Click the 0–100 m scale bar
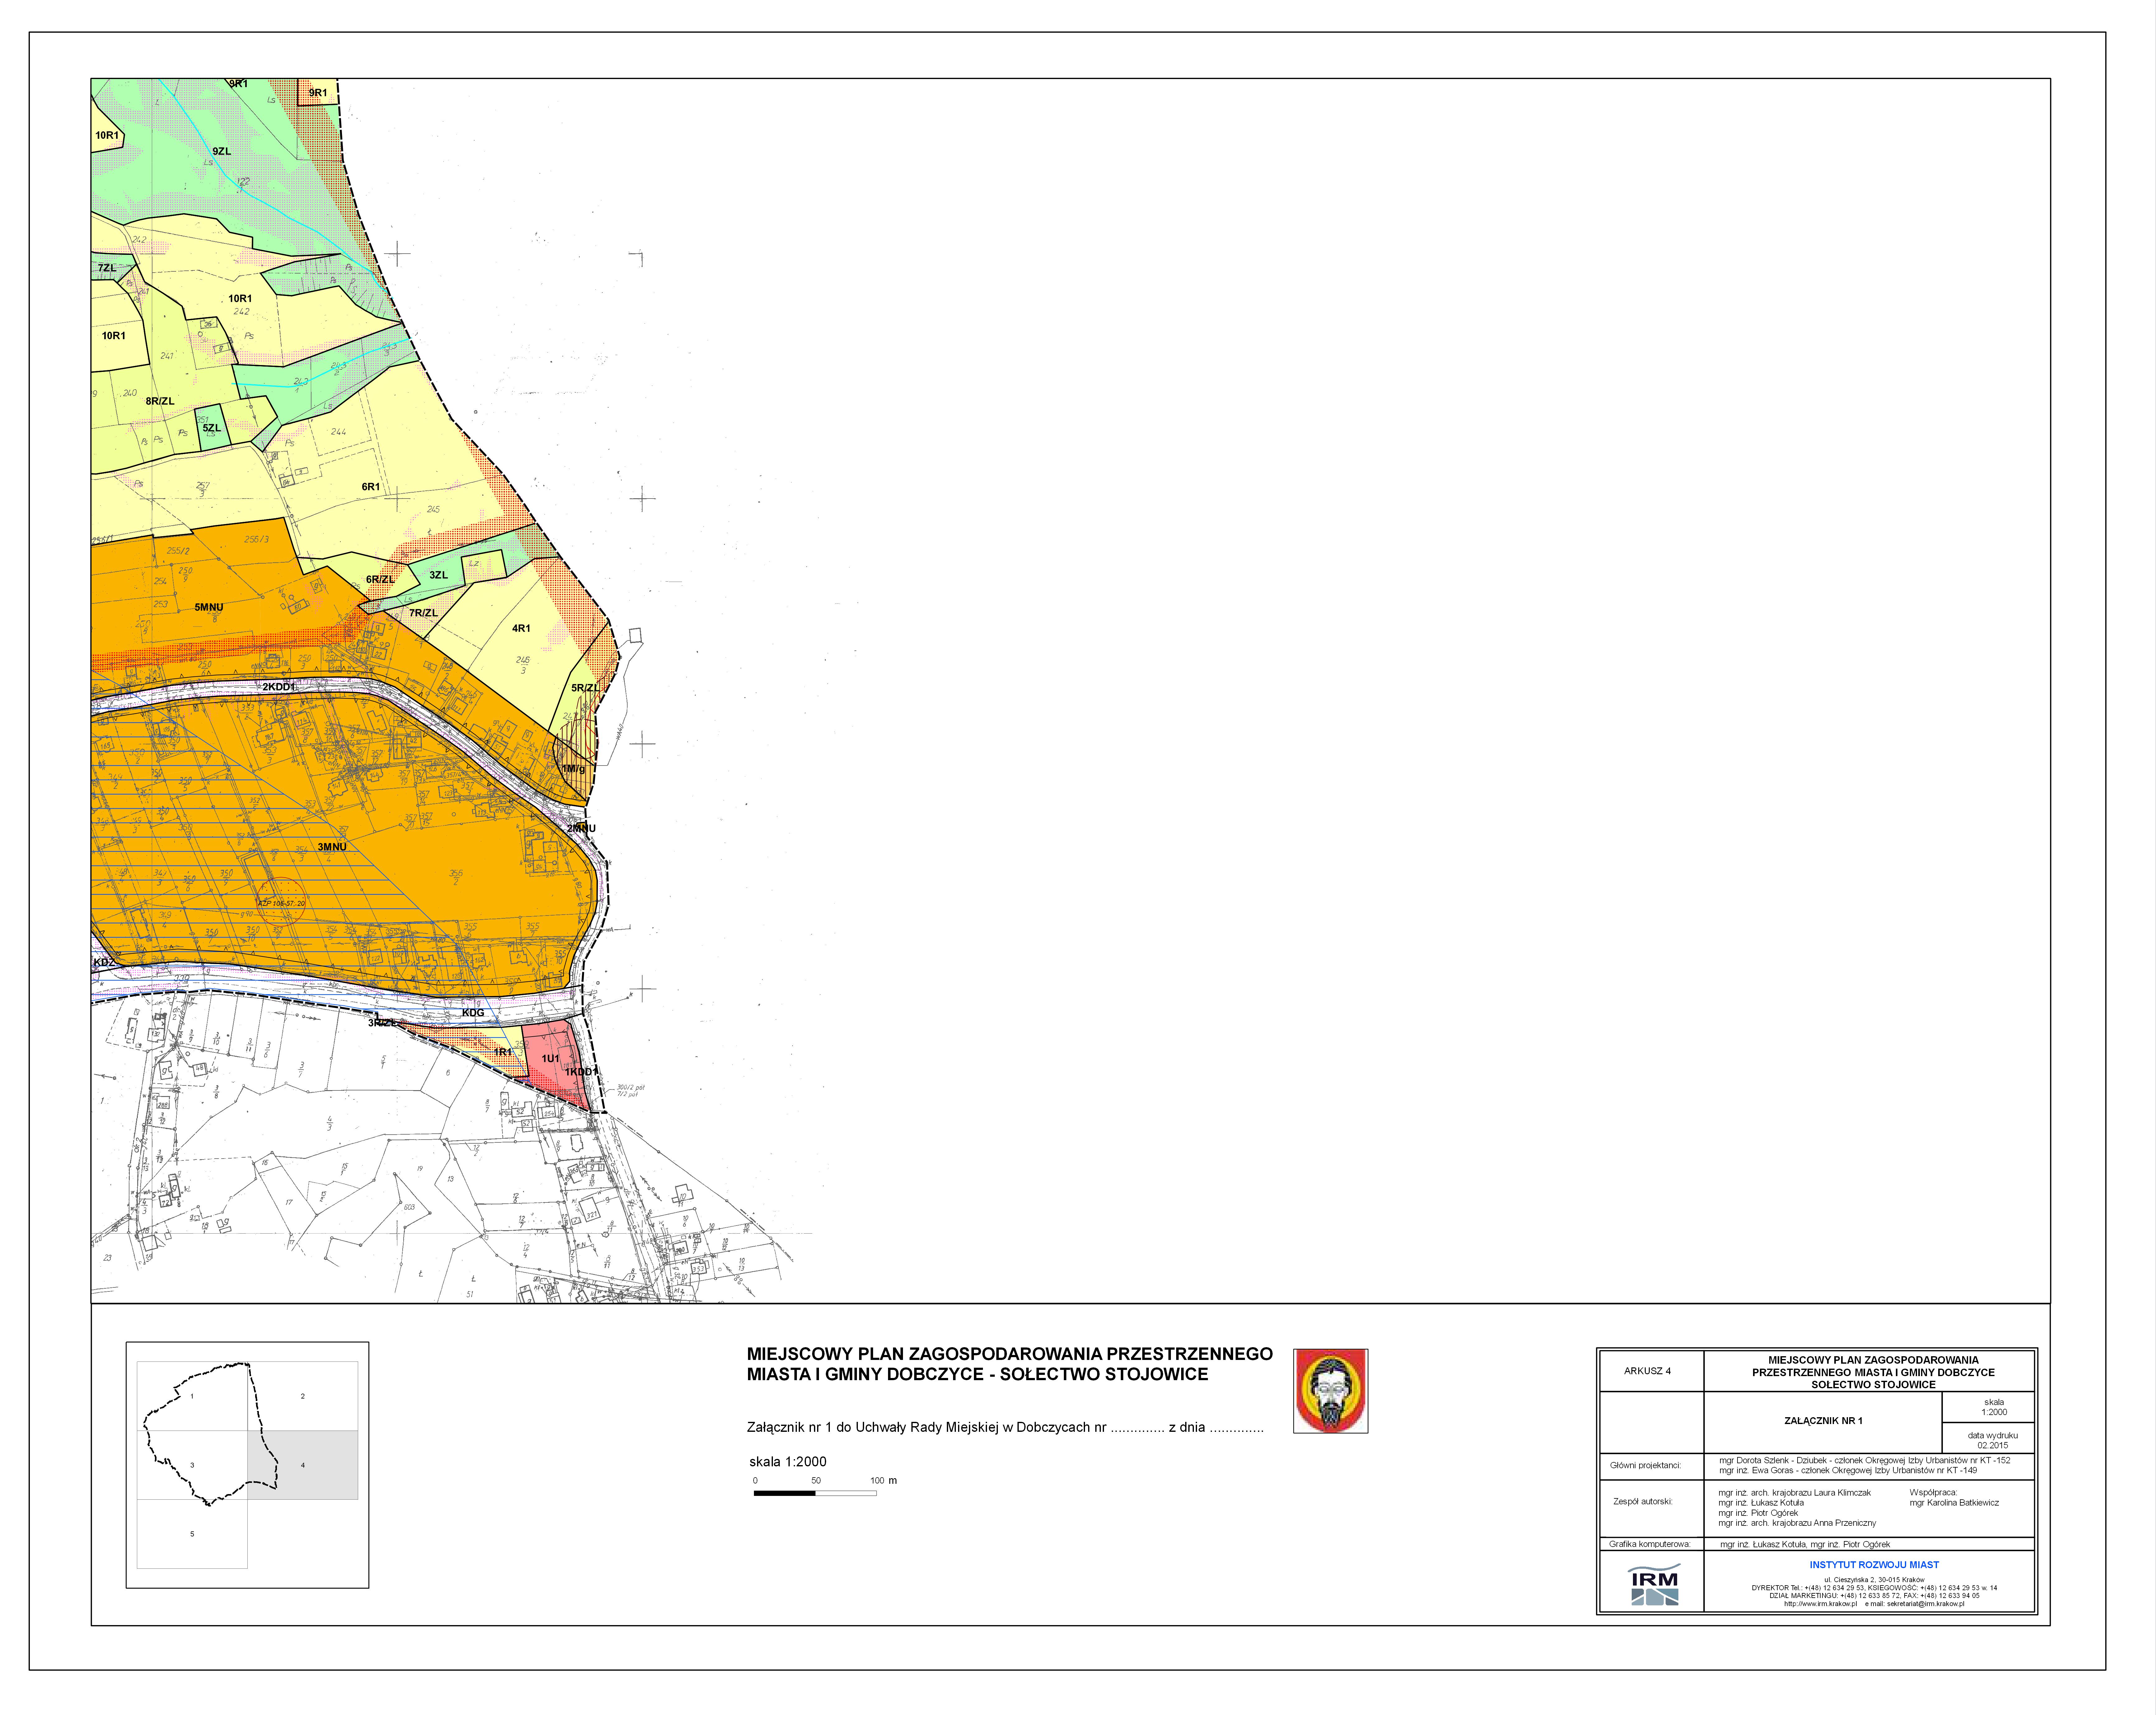This screenshot has width=2156, height=1715. point(815,1493)
